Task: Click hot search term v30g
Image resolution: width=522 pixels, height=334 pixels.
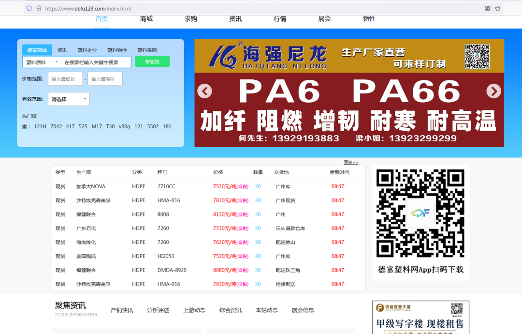Action: (x=125, y=127)
